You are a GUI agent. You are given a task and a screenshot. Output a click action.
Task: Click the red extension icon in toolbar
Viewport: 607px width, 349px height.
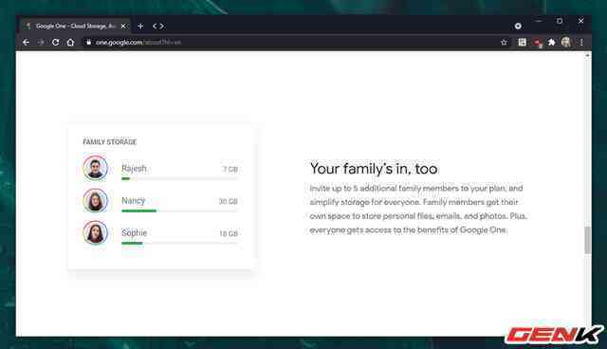click(538, 43)
